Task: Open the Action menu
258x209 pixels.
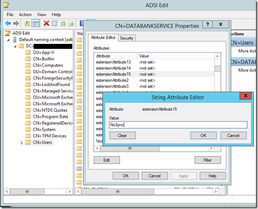Action: click(25, 15)
